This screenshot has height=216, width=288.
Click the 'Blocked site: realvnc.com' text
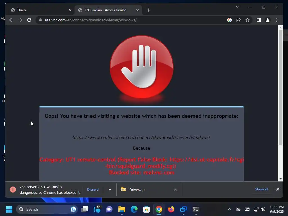click(x=141, y=172)
